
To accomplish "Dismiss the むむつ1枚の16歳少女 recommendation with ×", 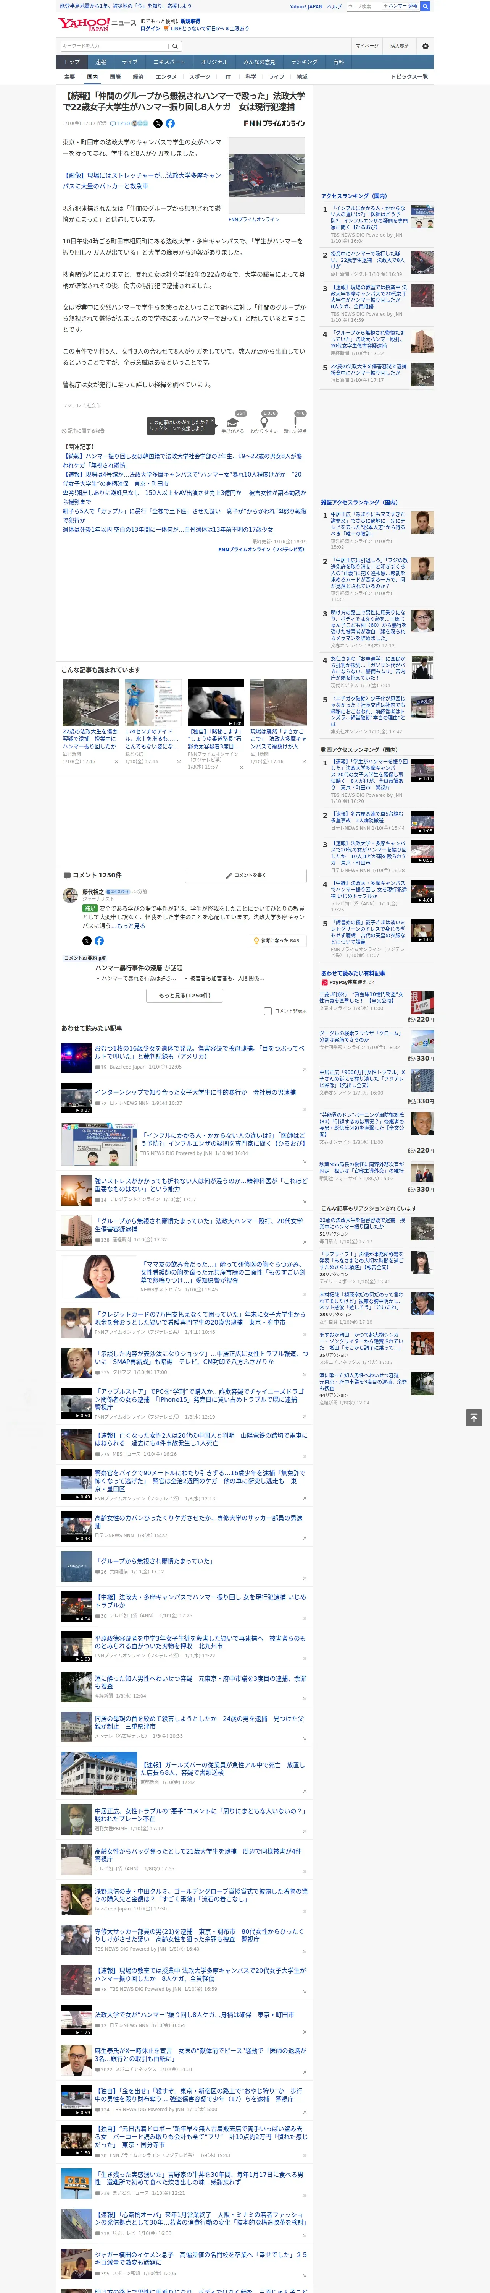I will (x=305, y=1069).
